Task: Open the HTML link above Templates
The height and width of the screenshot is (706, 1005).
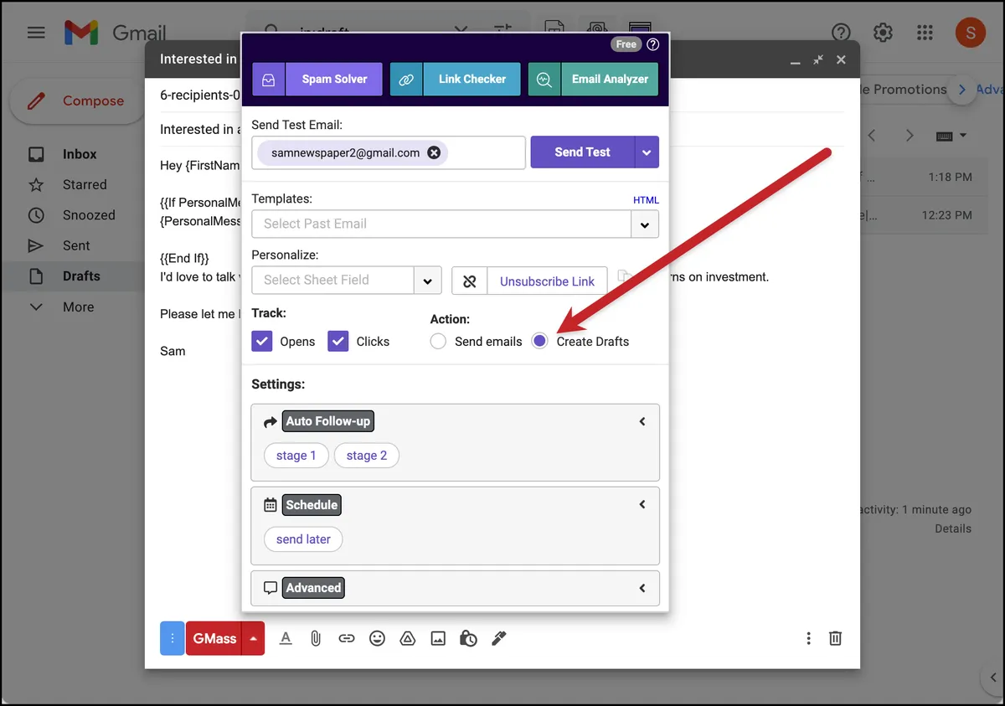Action: (646, 200)
